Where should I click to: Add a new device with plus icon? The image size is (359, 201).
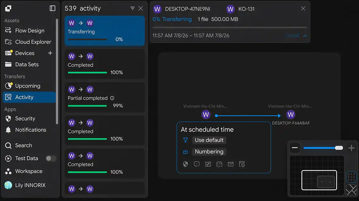coord(50,53)
